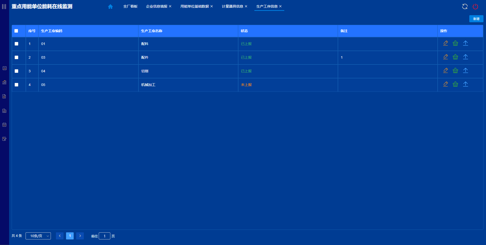Click the home icon in top navigation
486x245 pixels.
pos(110,7)
